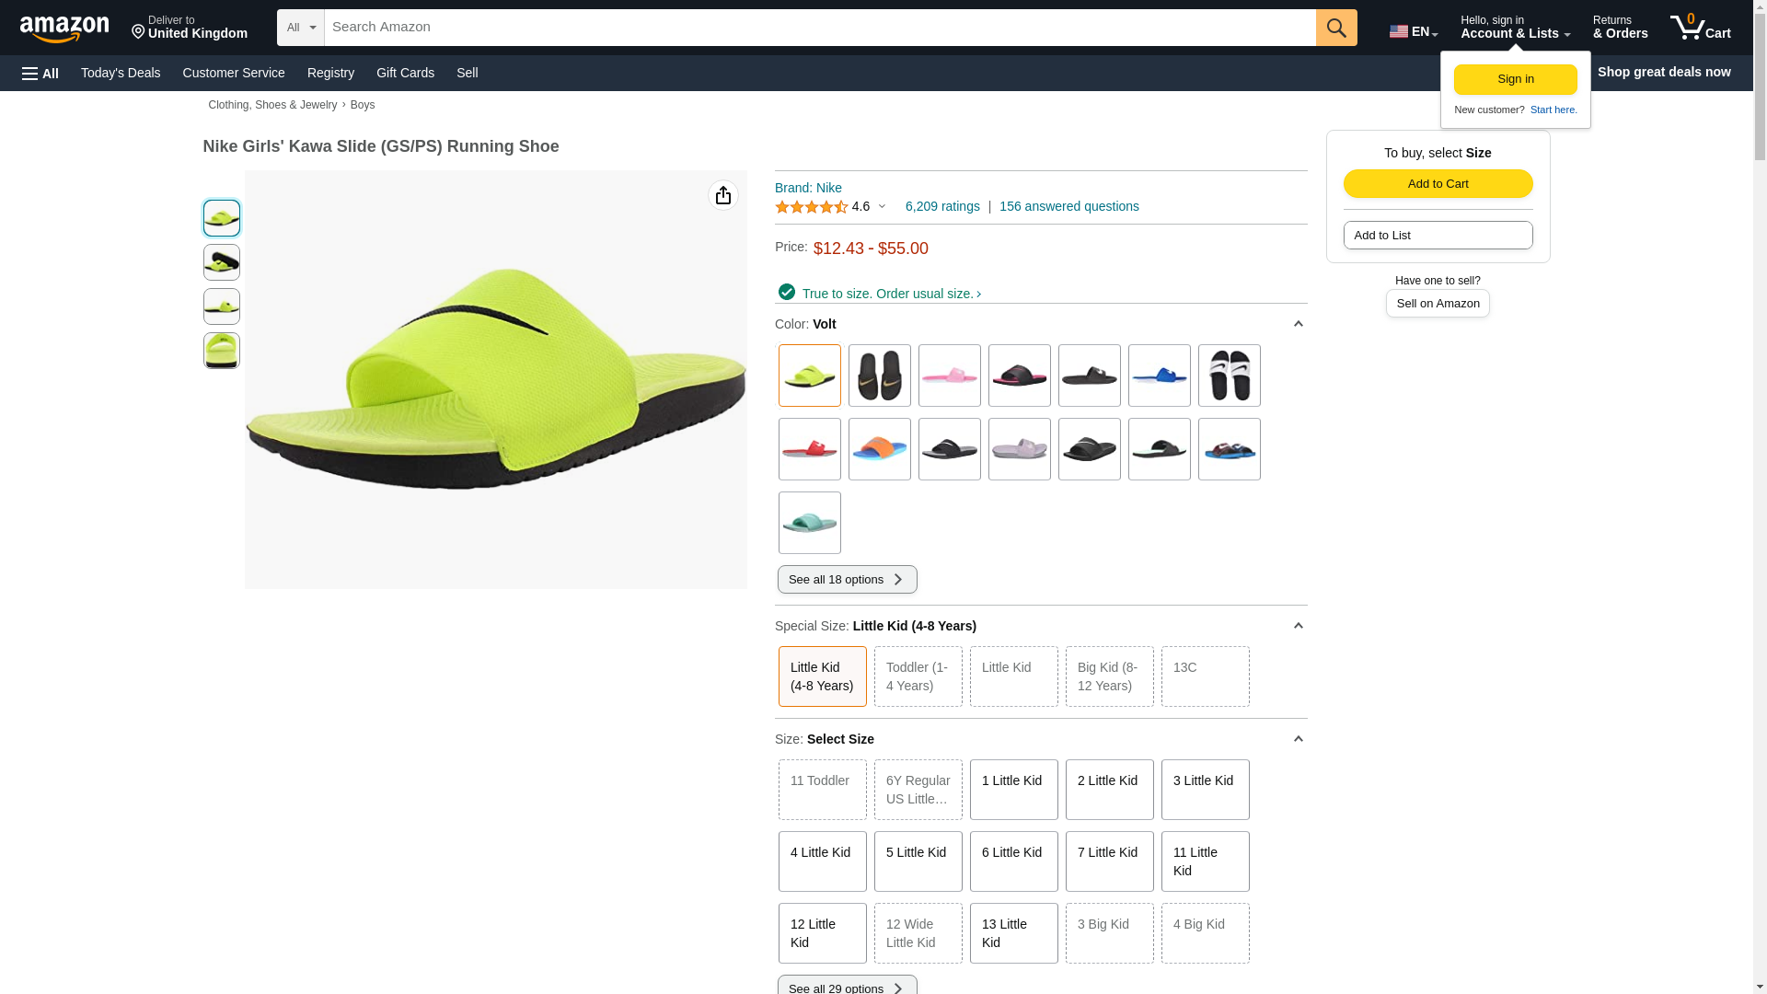Image resolution: width=1767 pixels, height=994 pixels.
Task: Go to Amazon home via logo
Action: 64,29
